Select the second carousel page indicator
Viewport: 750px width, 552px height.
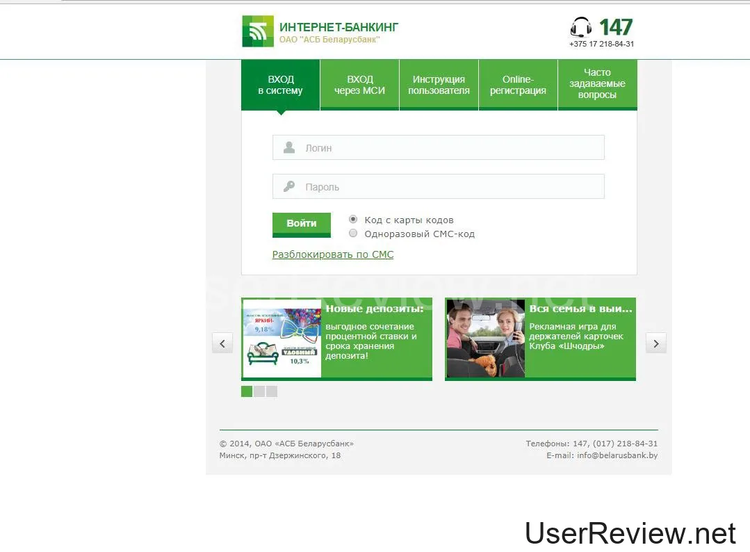(x=259, y=391)
